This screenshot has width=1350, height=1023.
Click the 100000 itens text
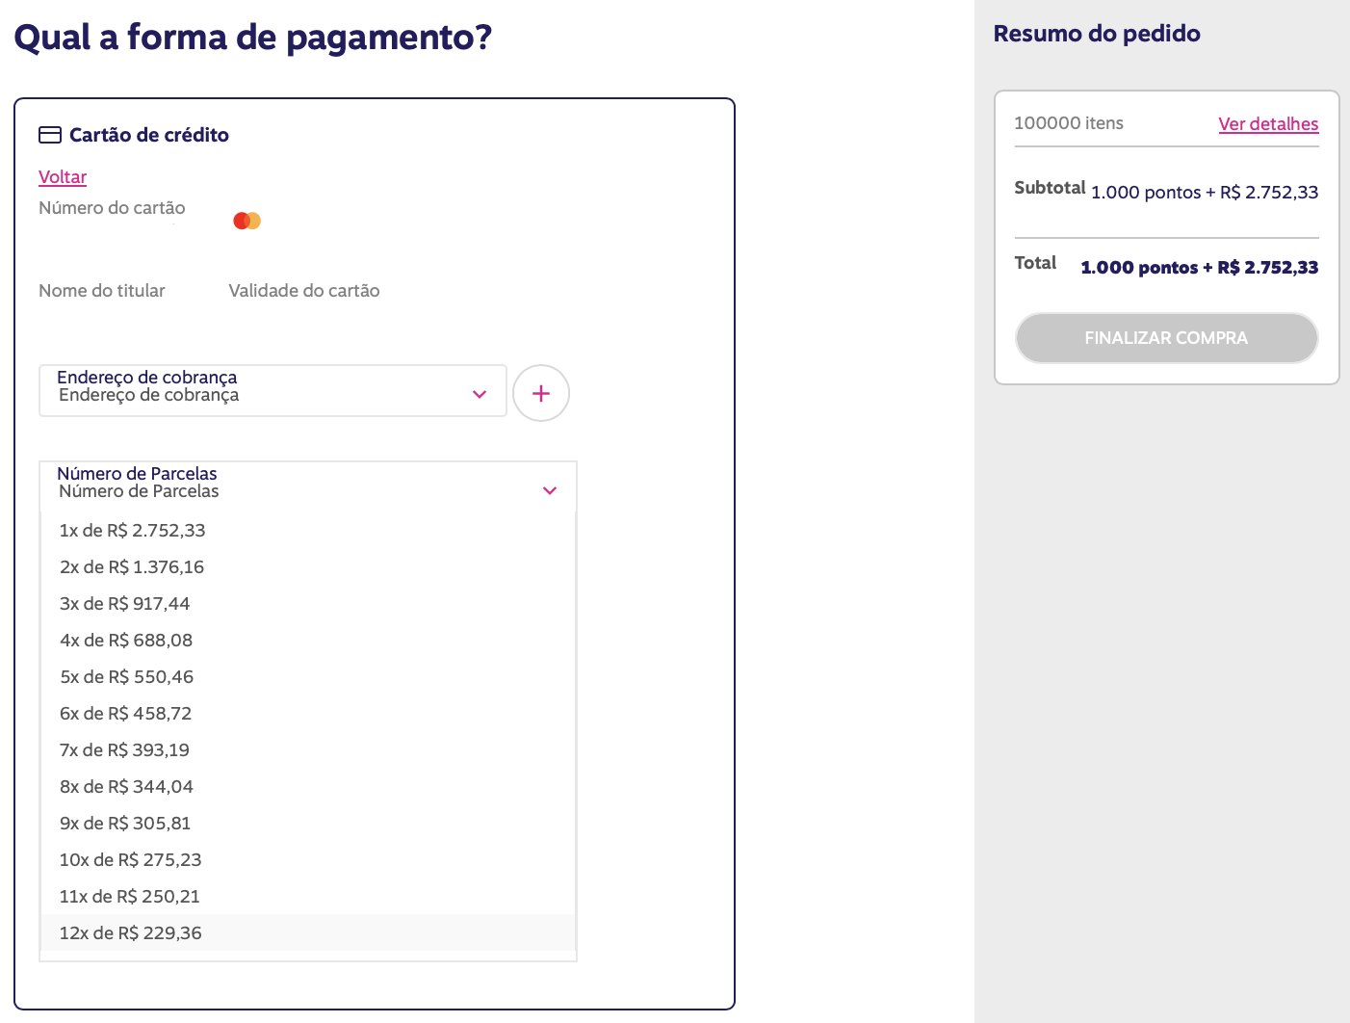[1069, 123]
